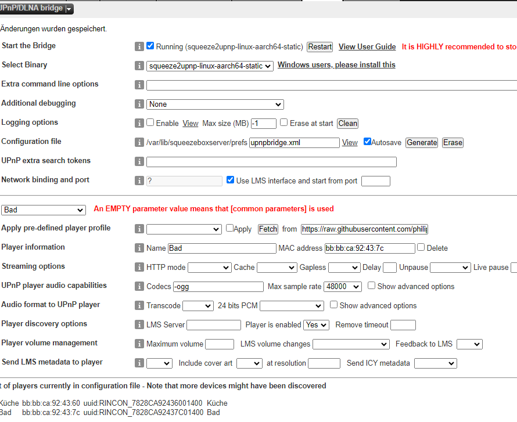Tick the Erase at start checkbox

[283, 122]
